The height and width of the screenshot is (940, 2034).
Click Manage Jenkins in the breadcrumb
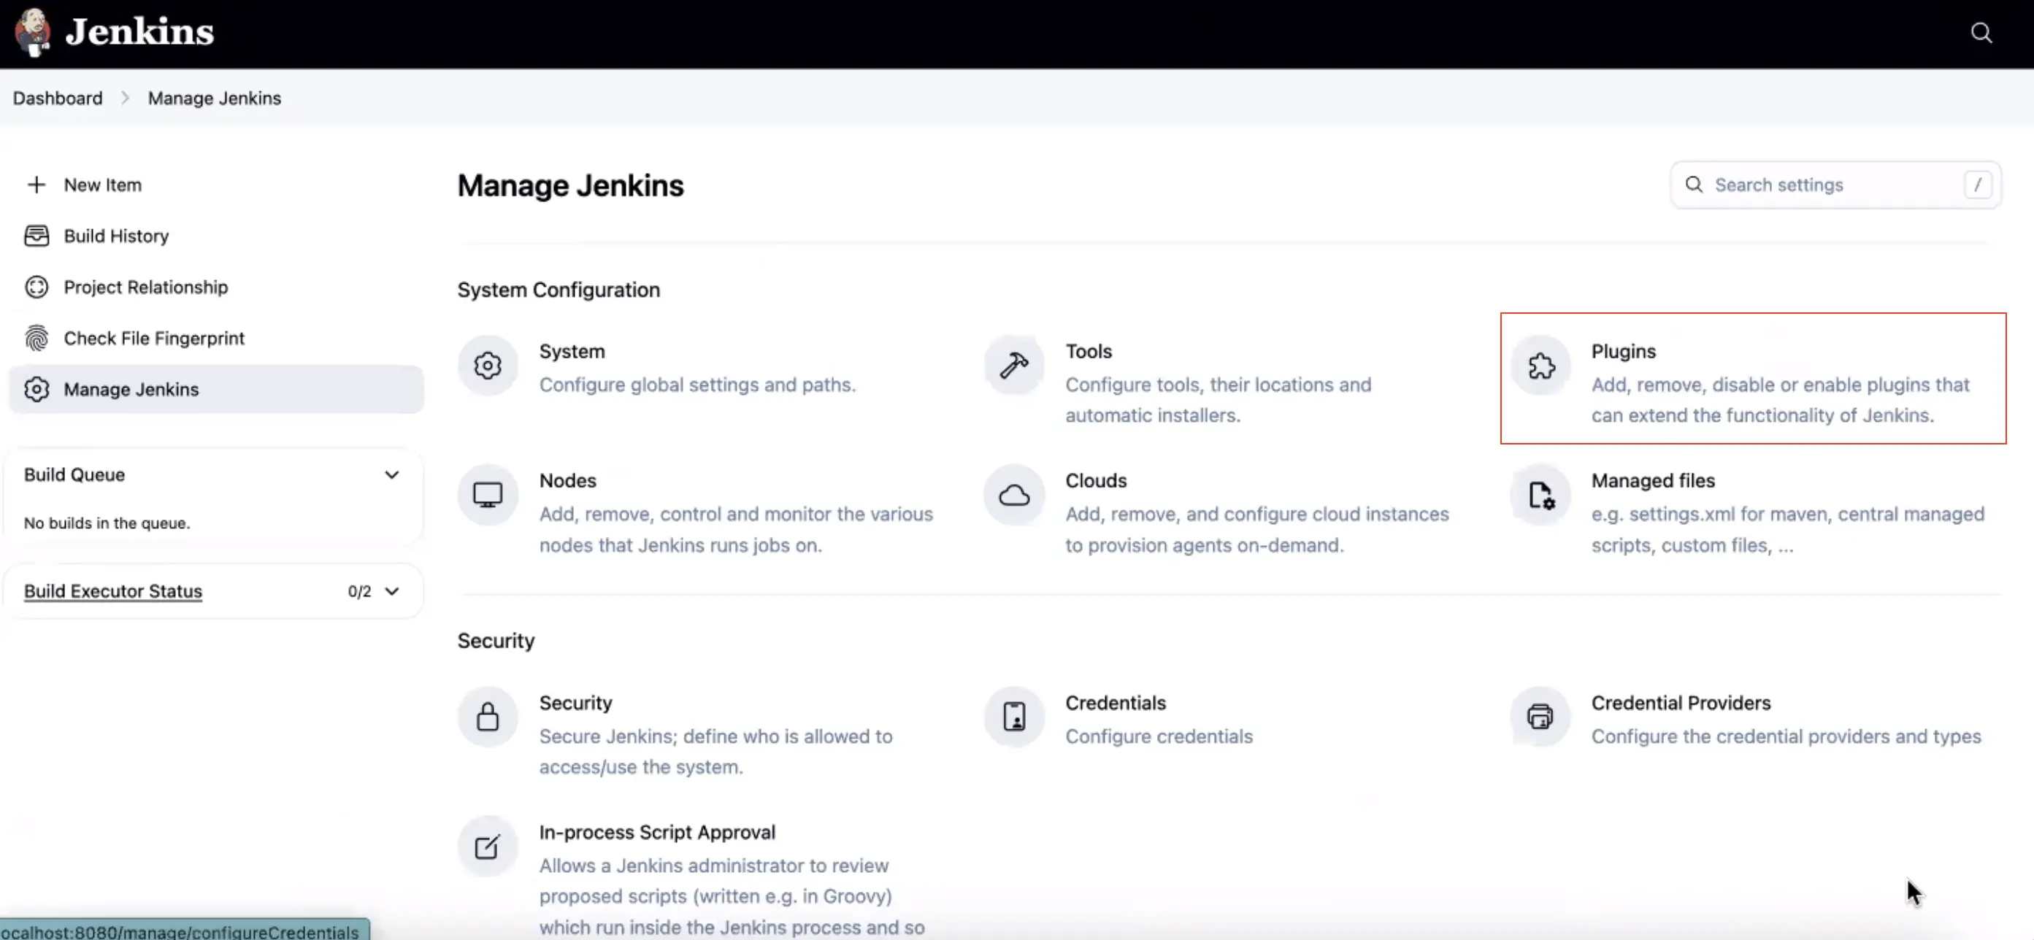215,98
